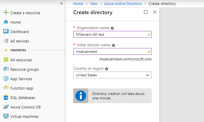Click the All resources grid icon

tap(6, 60)
